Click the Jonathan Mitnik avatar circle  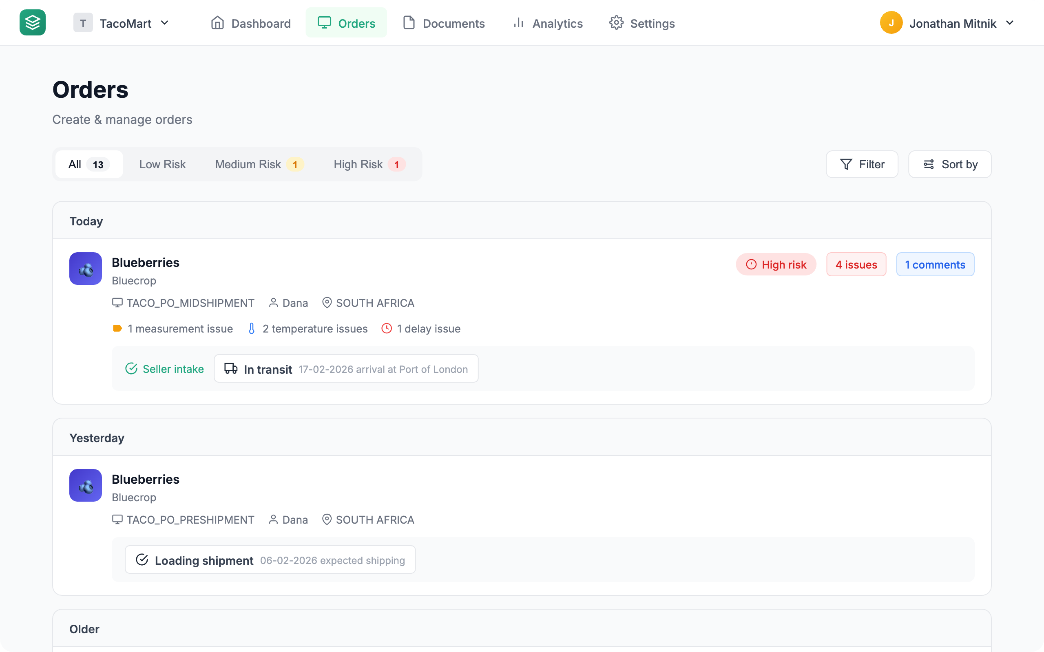point(891,23)
